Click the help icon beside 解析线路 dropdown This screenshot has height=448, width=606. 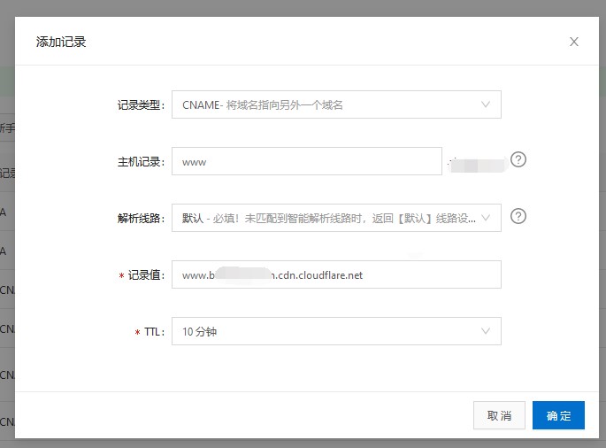click(x=518, y=216)
